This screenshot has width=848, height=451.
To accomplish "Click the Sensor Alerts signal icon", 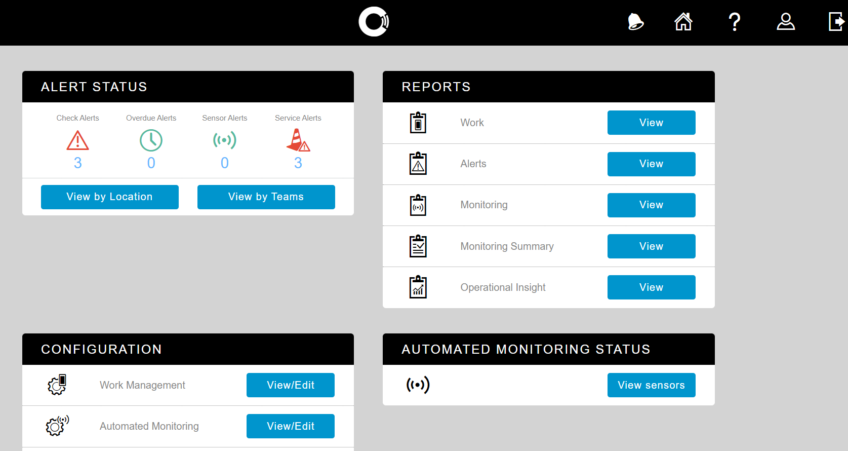I will [225, 140].
